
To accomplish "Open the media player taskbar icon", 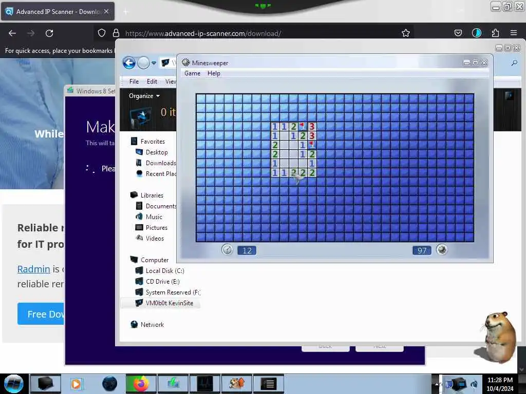I will pos(76,384).
